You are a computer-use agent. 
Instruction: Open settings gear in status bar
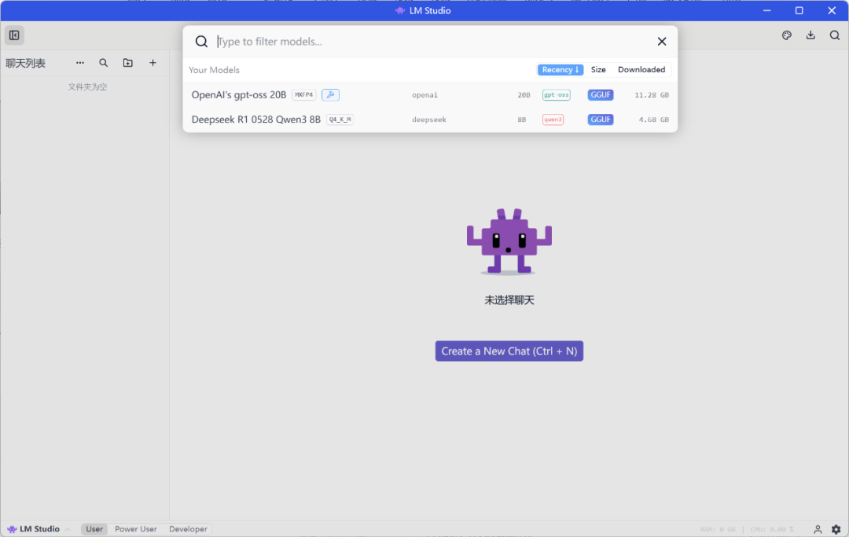tap(836, 529)
